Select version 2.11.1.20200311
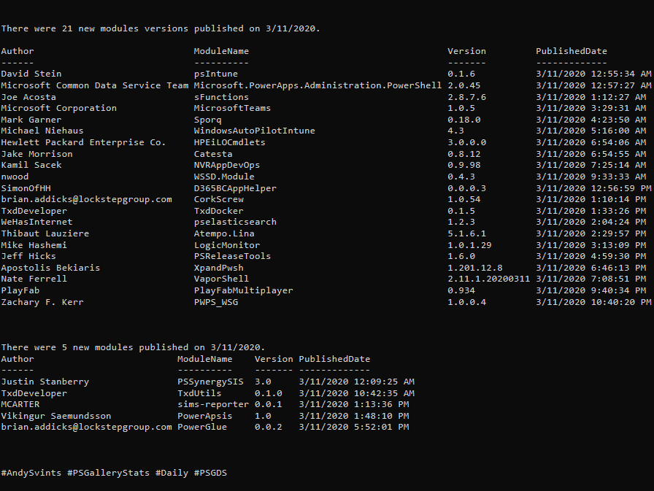The image size is (654, 491). point(488,279)
